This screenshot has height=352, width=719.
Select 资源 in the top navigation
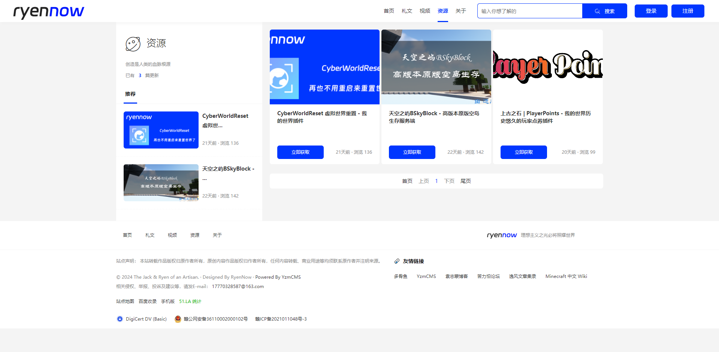coord(443,11)
